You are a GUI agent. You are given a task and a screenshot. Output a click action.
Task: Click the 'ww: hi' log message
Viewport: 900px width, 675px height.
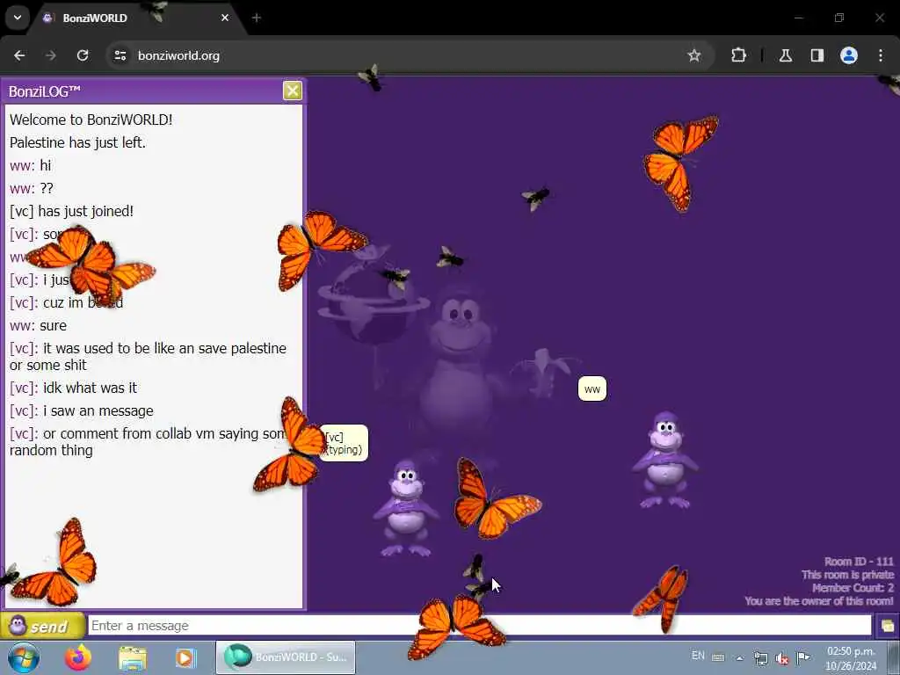click(31, 165)
